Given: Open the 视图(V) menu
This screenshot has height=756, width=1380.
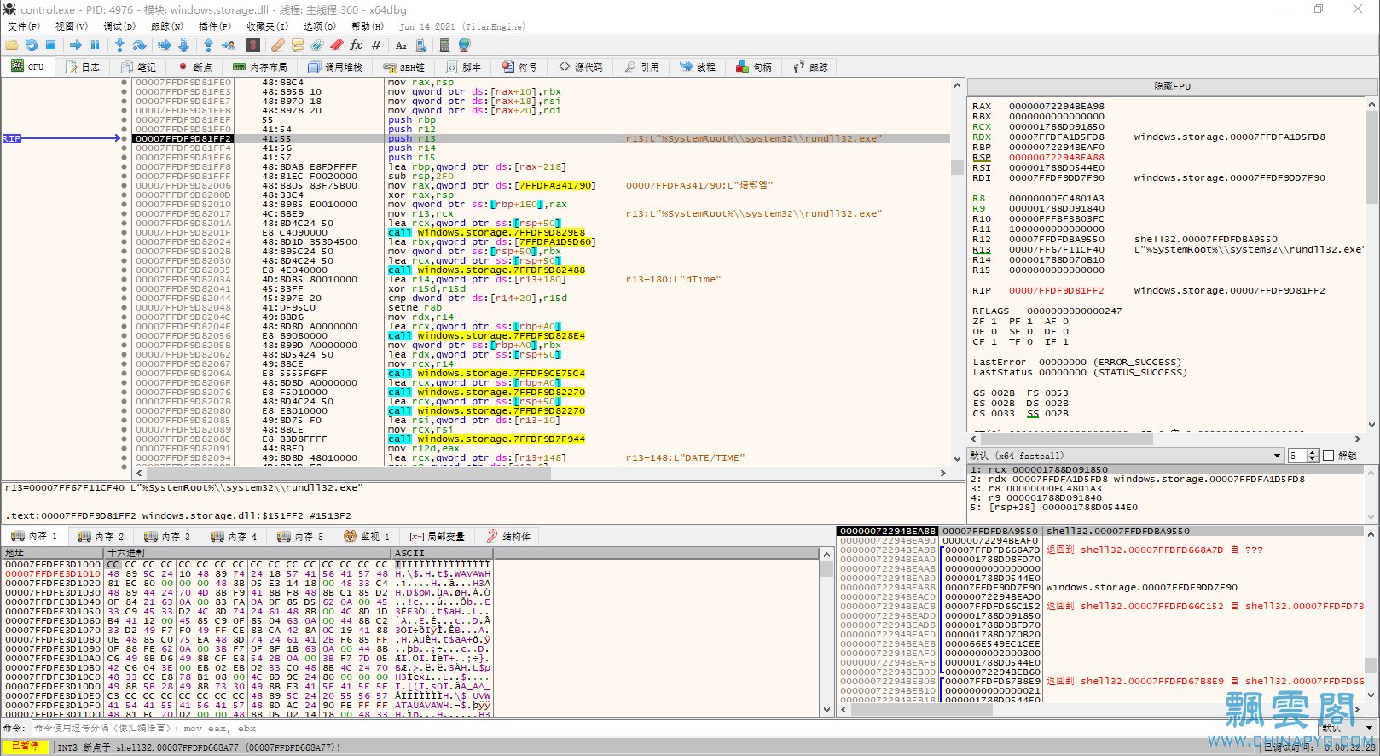Looking at the screenshot, I should click(72, 26).
